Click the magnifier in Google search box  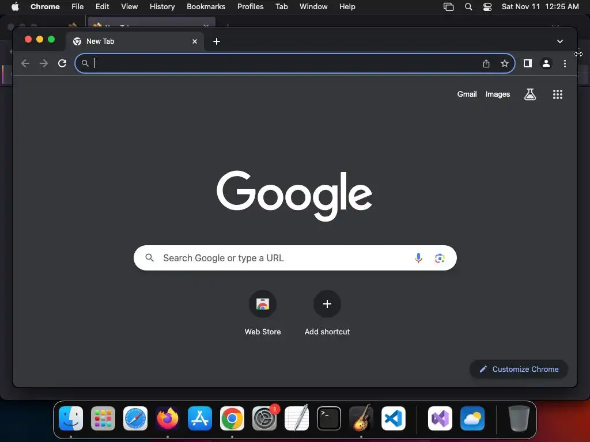click(x=149, y=258)
